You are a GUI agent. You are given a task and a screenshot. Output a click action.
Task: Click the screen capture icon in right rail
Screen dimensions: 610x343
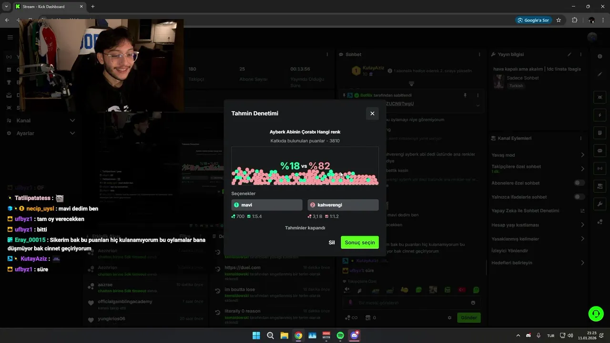tap(600, 97)
